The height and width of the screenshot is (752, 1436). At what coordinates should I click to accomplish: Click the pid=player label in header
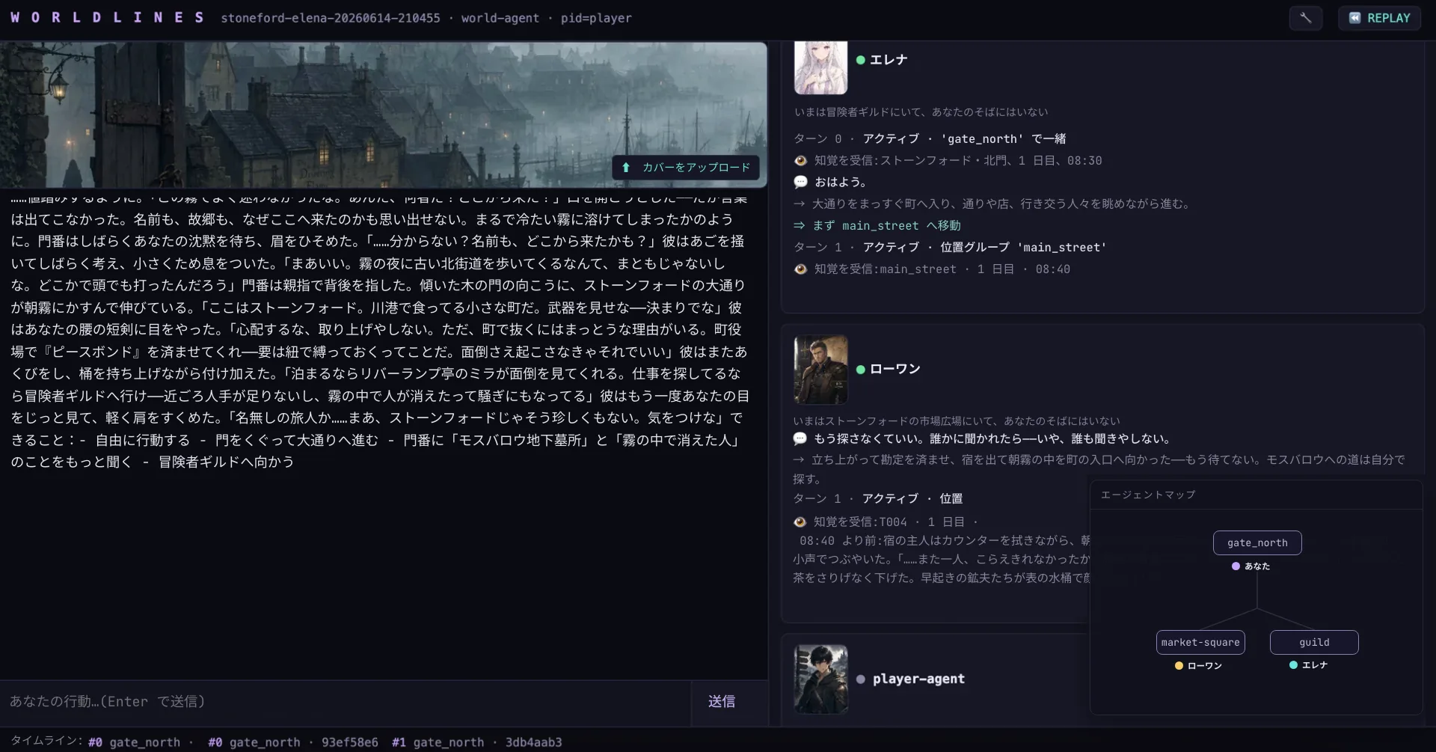(596, 18)
